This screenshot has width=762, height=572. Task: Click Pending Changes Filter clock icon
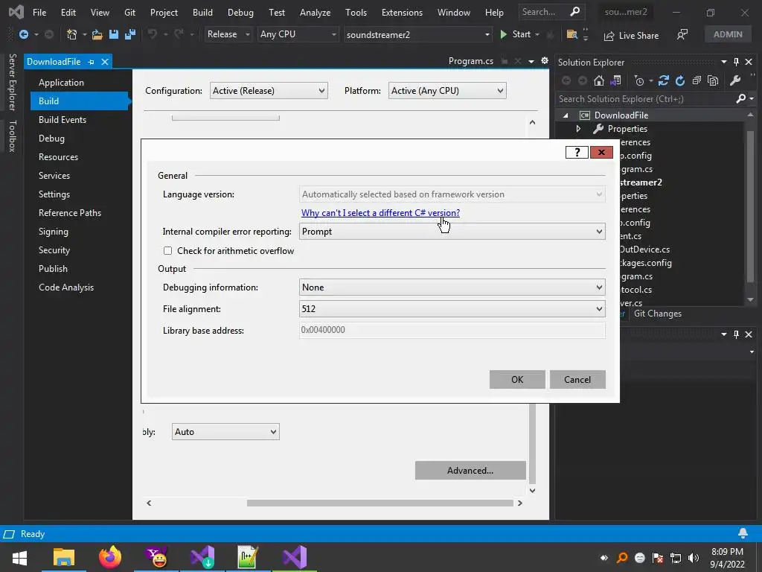[639, 80]
